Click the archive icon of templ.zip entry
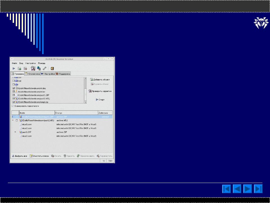Screen dimensions: 270x203 [x=16, y=102]
